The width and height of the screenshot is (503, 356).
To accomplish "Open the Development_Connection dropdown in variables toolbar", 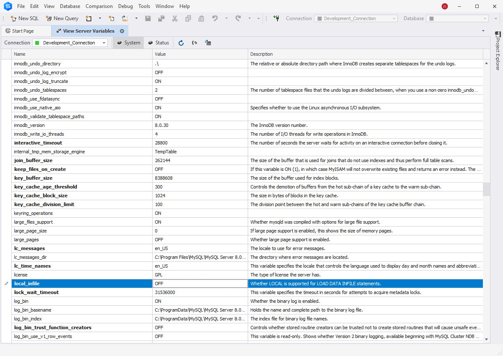I will point(104,43).
